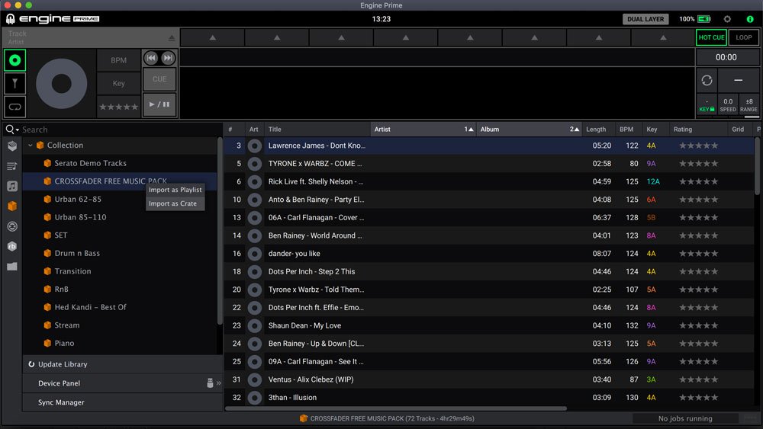Click the eighth hot cue pad triangle
This screenshot has width=763, height=429.
[x=663, y=37]
